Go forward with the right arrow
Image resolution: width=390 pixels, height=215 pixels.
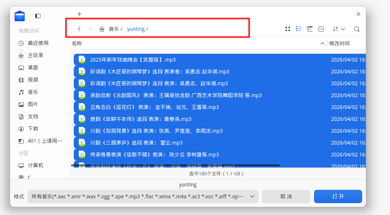90,29
